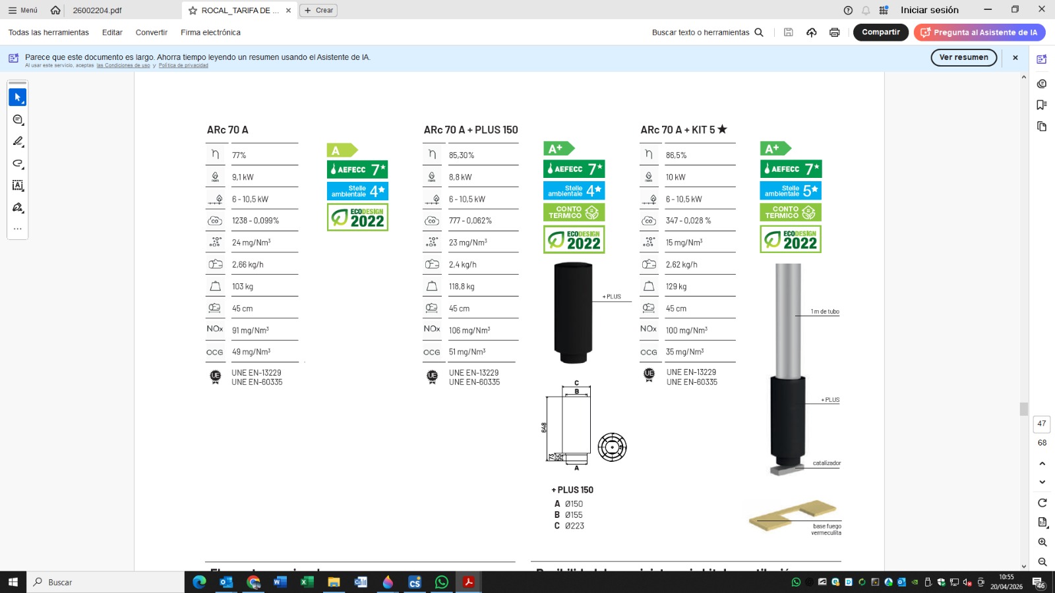Image resolution: width=1055 pixels, height=593 pixels.
Task: Click the 1238 - 0,099% value
Action: pyautogui.click(x=255, y=221)
